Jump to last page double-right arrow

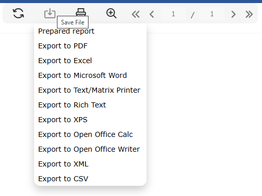click(x=249, y=14)
